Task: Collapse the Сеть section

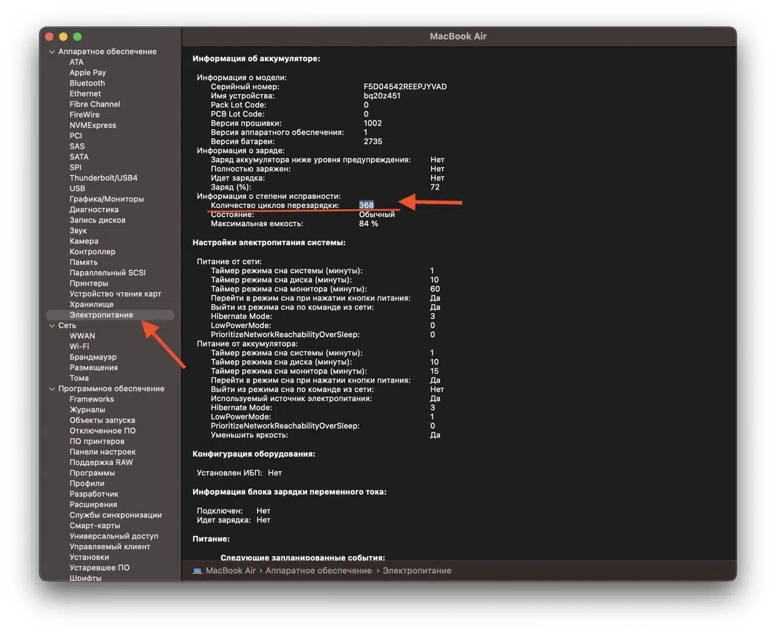Action: (52, 325)
